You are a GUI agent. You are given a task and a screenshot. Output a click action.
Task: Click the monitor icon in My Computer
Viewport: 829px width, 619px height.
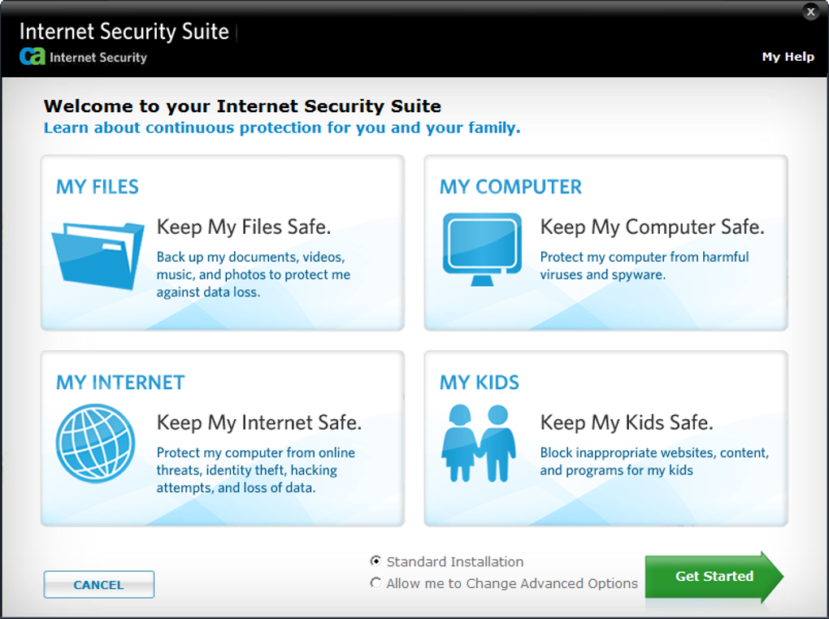pyautogui.click(x=482, y=249)
